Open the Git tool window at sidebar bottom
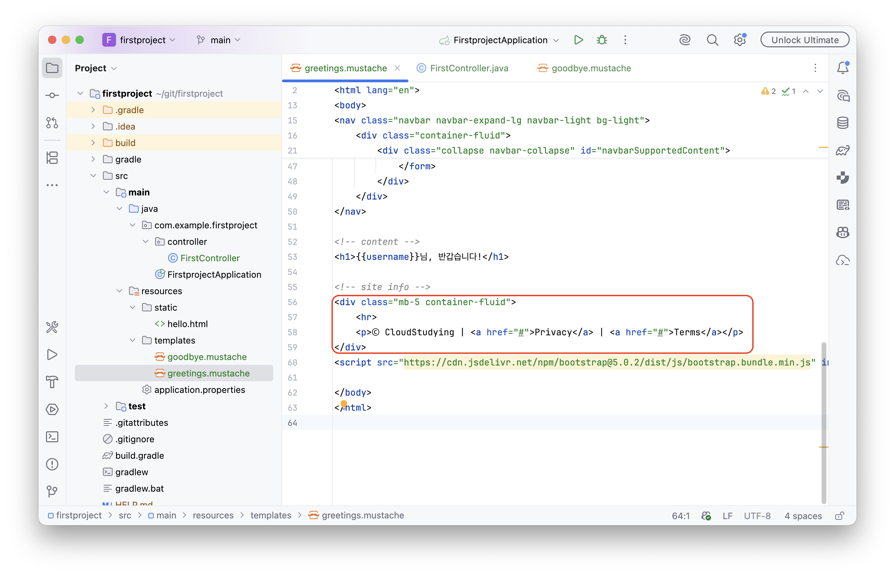 click(x=52, y=491)
